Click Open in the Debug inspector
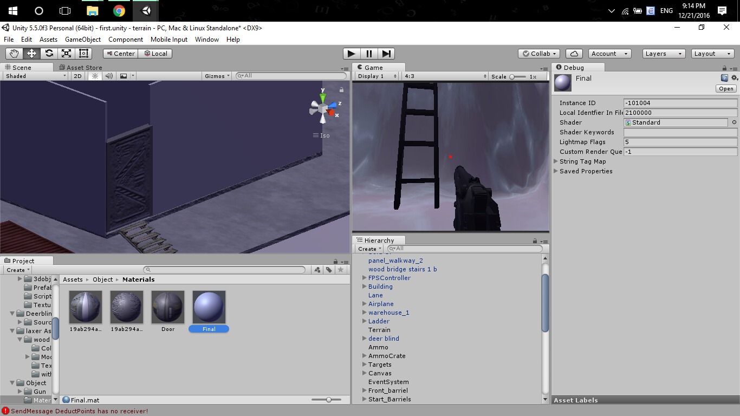This screenshot has width=740, height=416. tap(725, 88)
